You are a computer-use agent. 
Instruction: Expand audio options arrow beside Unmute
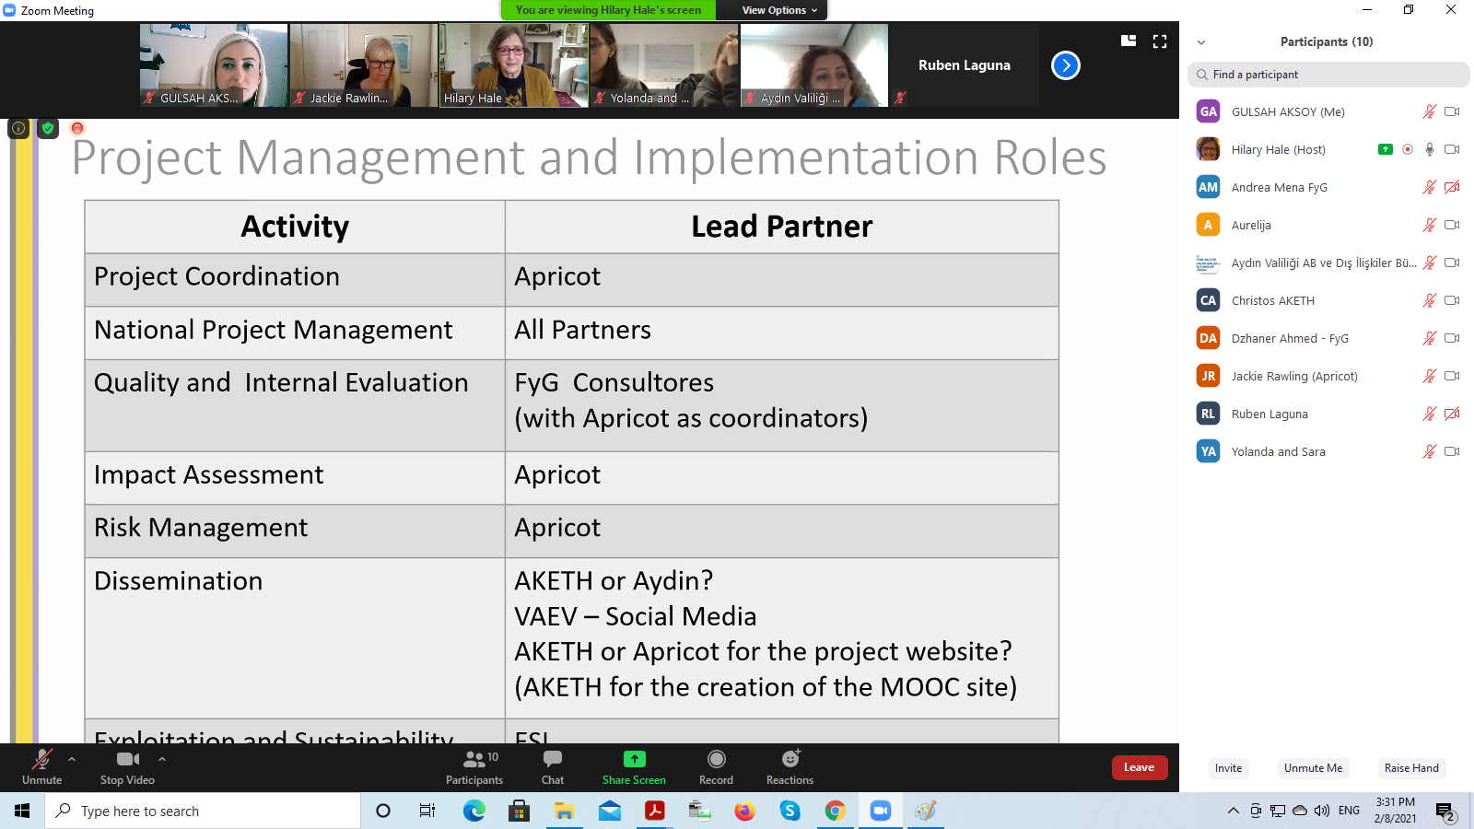coord(72,759)
